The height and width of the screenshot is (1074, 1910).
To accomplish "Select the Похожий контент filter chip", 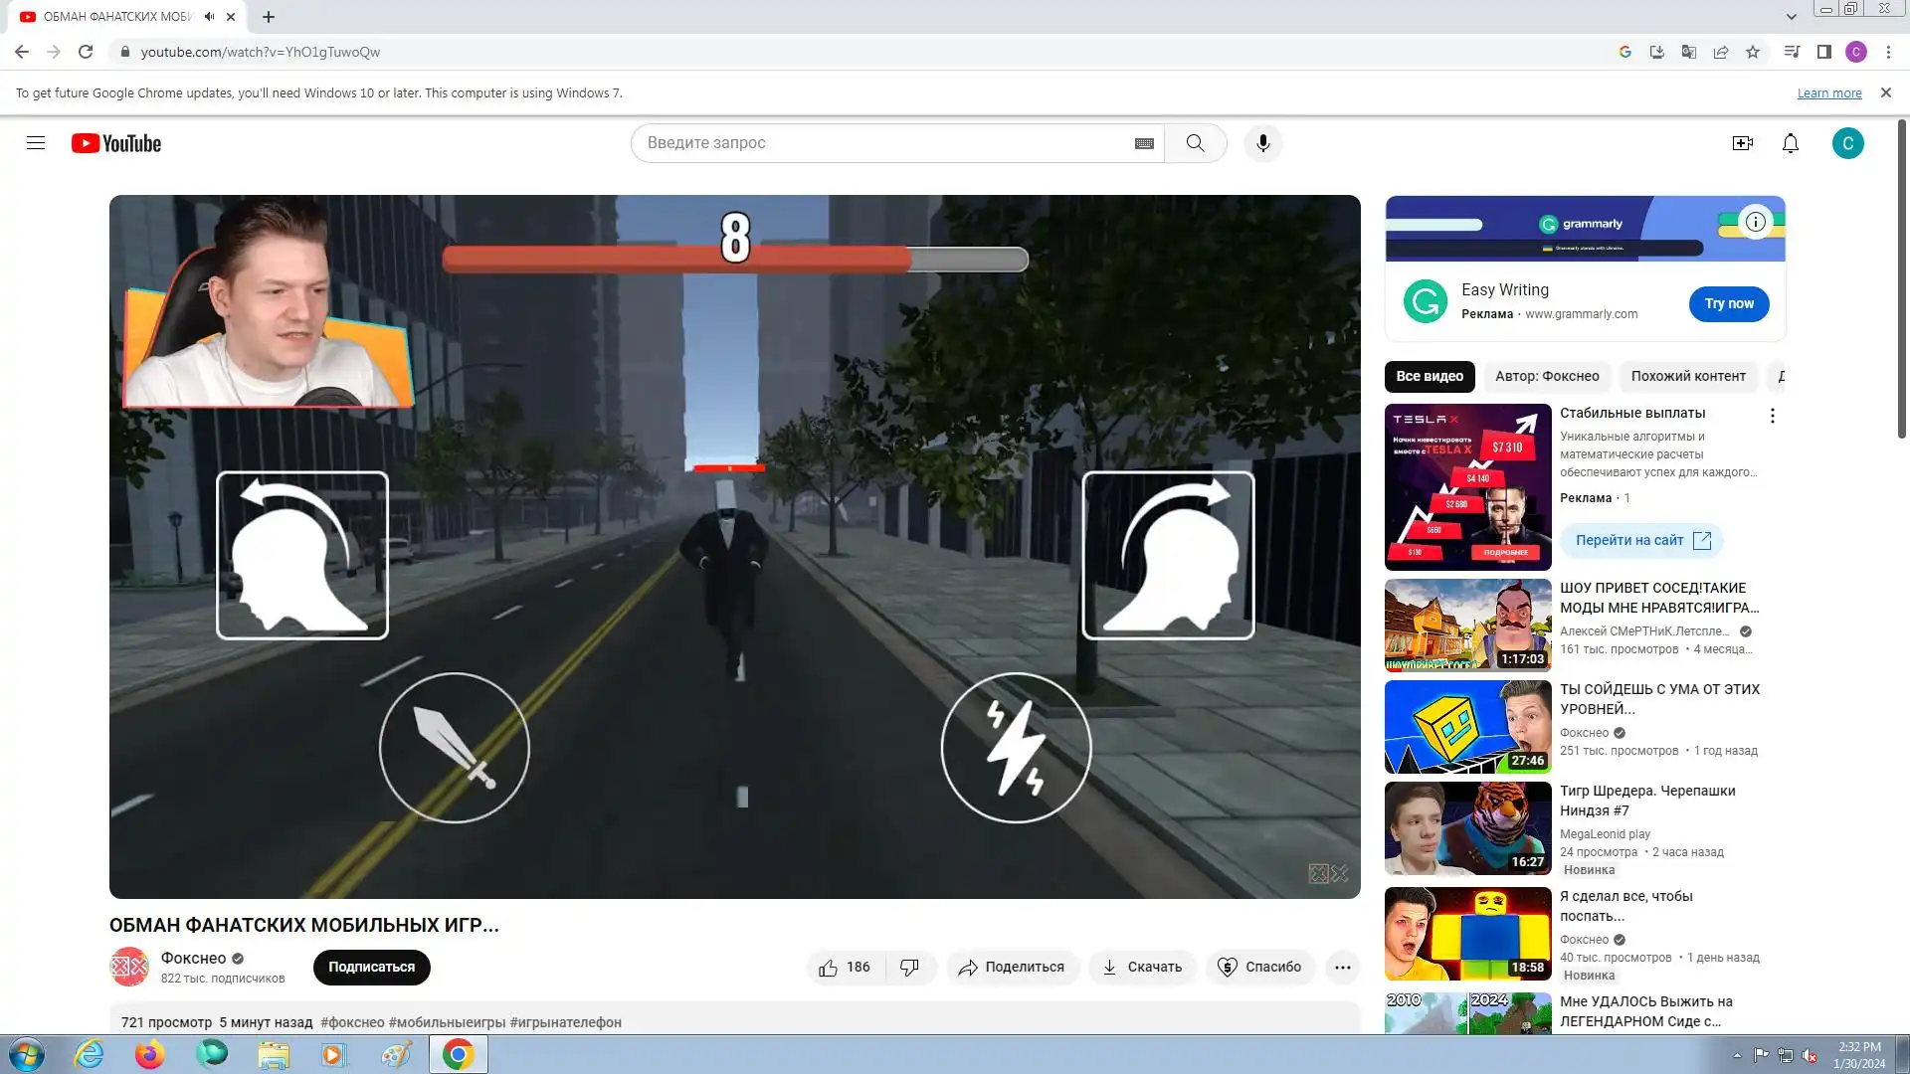I will click(x=1687, y=376).
